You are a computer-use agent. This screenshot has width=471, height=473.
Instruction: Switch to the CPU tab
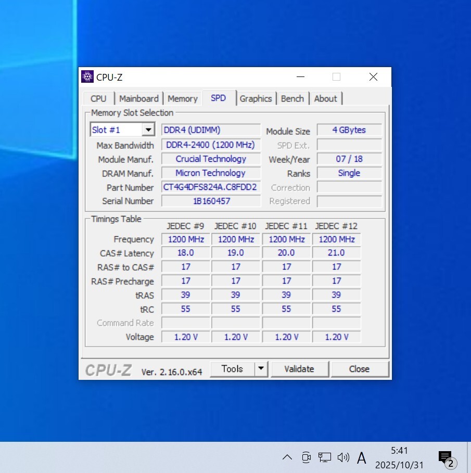98,99
